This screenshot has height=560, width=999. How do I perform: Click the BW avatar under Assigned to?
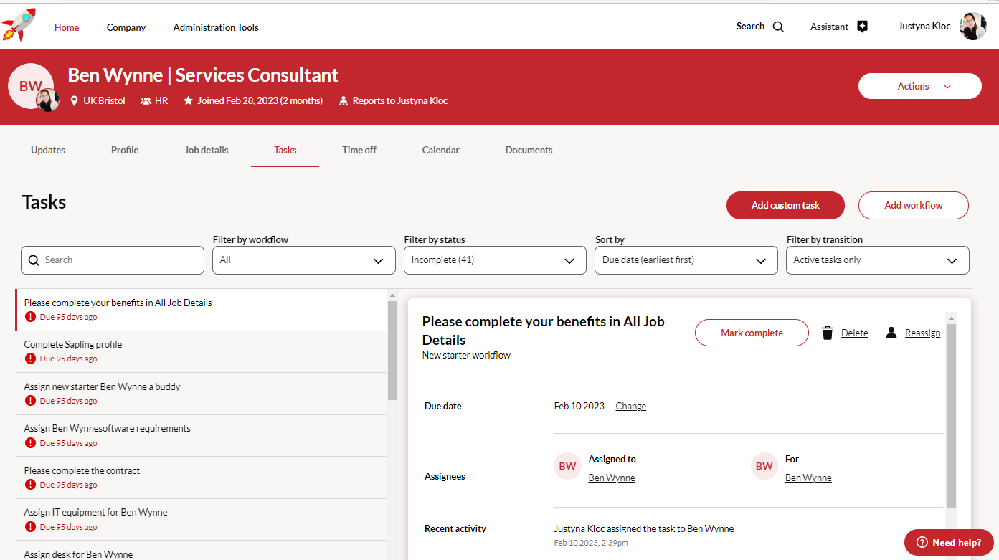tap(567, 466)
